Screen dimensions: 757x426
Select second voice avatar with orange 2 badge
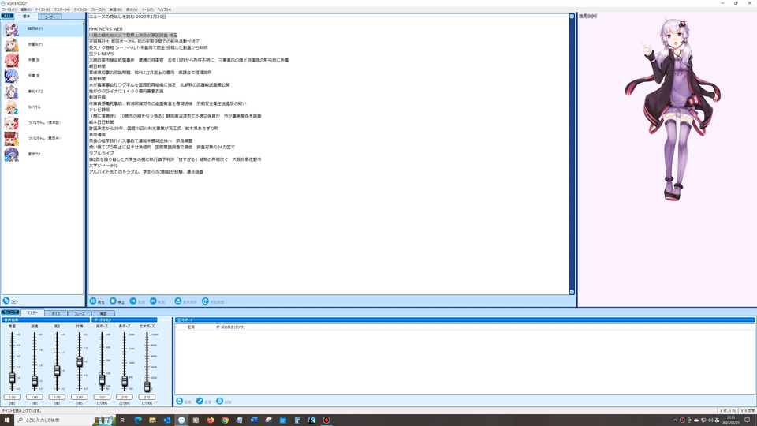tap(11, 44)
